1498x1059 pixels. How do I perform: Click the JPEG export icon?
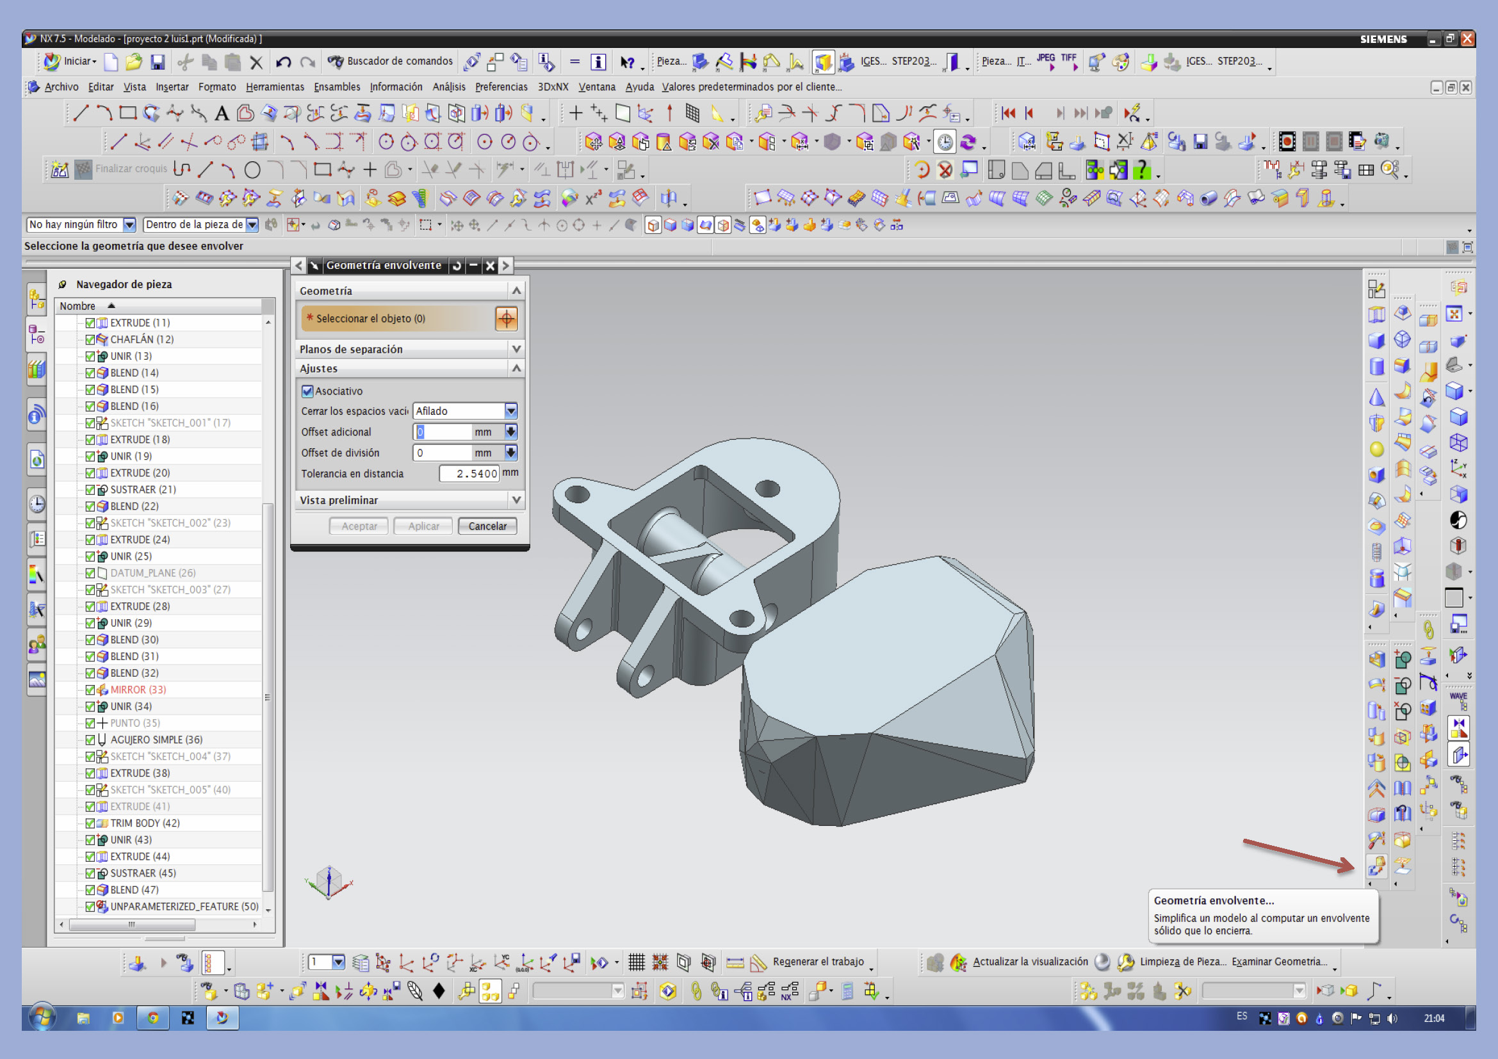[1046, 61]
